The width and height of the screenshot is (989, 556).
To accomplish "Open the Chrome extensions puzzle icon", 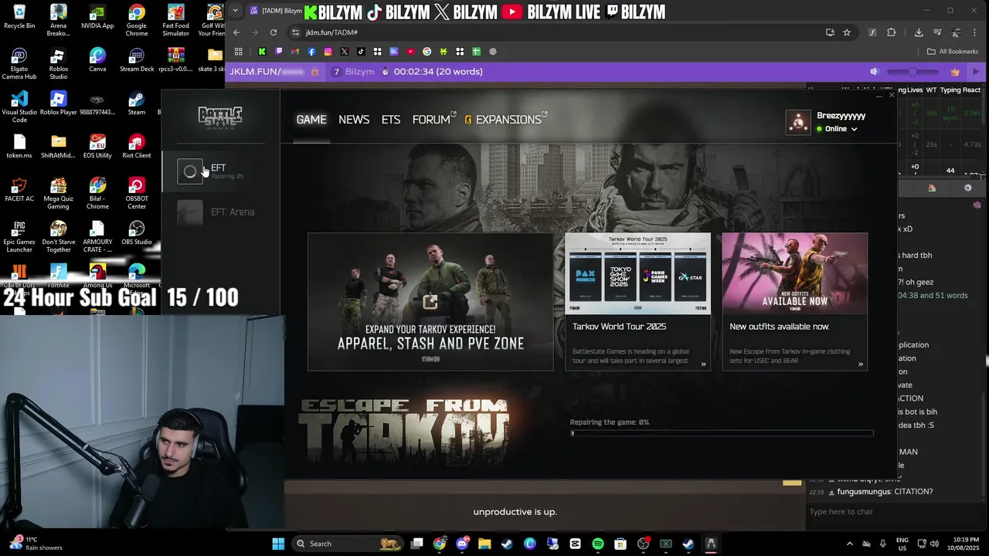I will coord(892,32).
